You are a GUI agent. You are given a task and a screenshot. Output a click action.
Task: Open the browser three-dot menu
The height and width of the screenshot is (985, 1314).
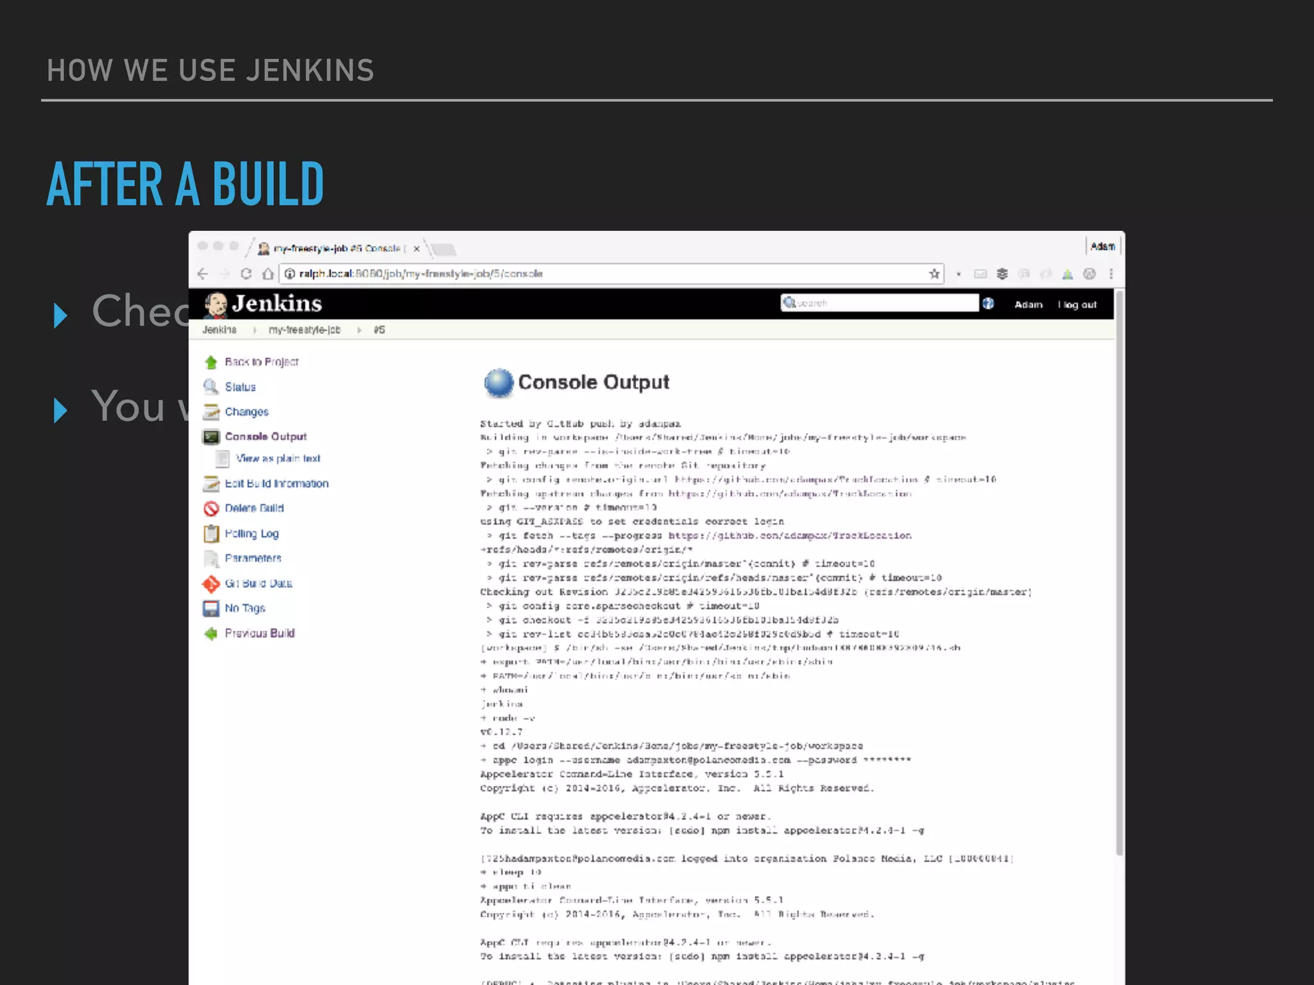point(1111,274)
